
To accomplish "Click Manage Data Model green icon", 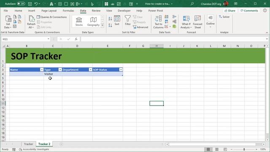I will click(x=174, y=27).
